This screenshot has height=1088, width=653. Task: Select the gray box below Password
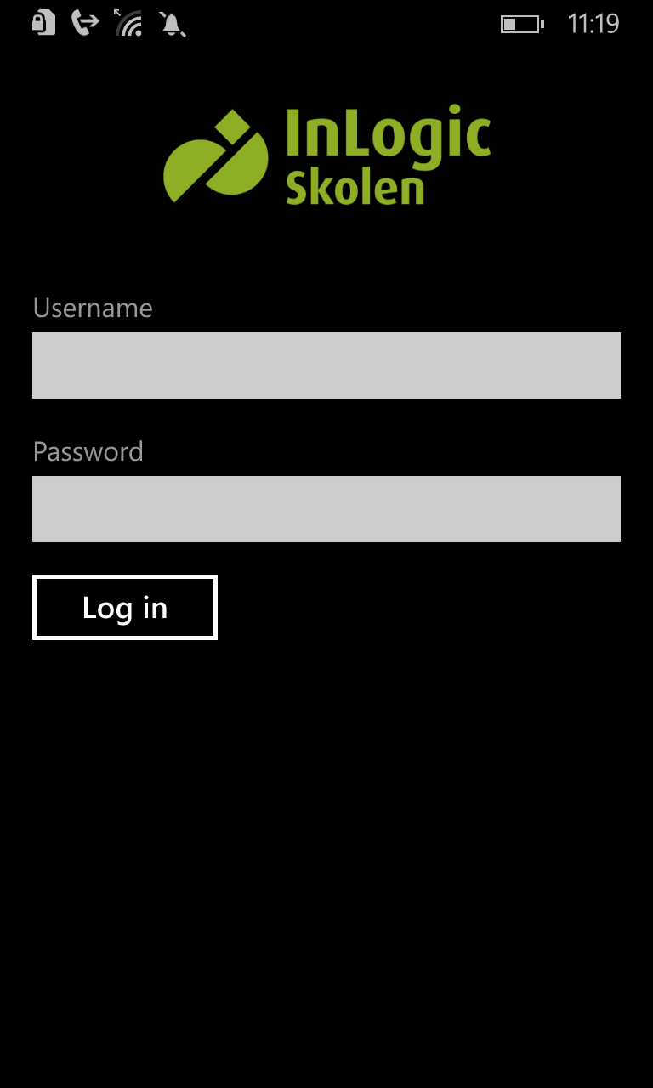(x=326, y=509)
